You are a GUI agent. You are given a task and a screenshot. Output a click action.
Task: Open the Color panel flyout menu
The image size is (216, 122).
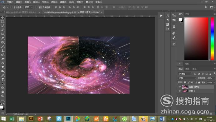(x=214, y=14)
